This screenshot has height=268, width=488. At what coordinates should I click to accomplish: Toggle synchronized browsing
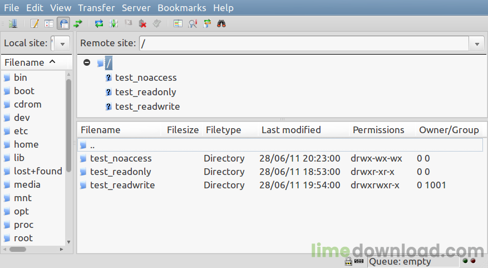(x=207, y=24)
